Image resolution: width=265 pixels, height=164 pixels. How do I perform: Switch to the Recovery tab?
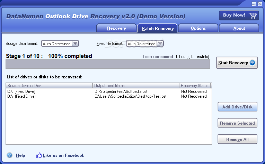pos(116,28)
